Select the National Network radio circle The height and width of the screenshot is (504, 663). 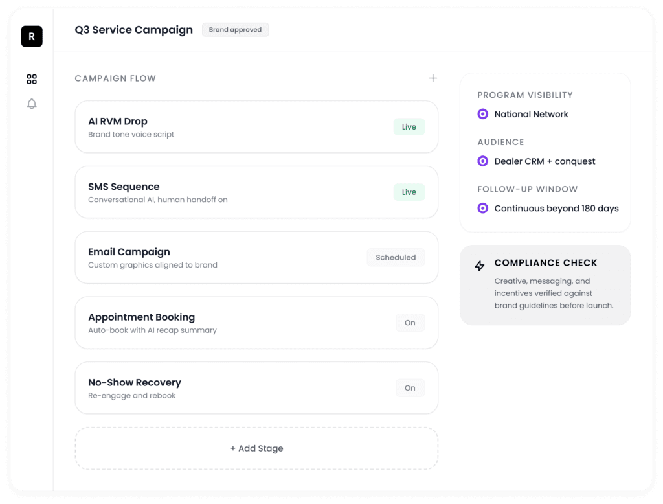(482, 114)
